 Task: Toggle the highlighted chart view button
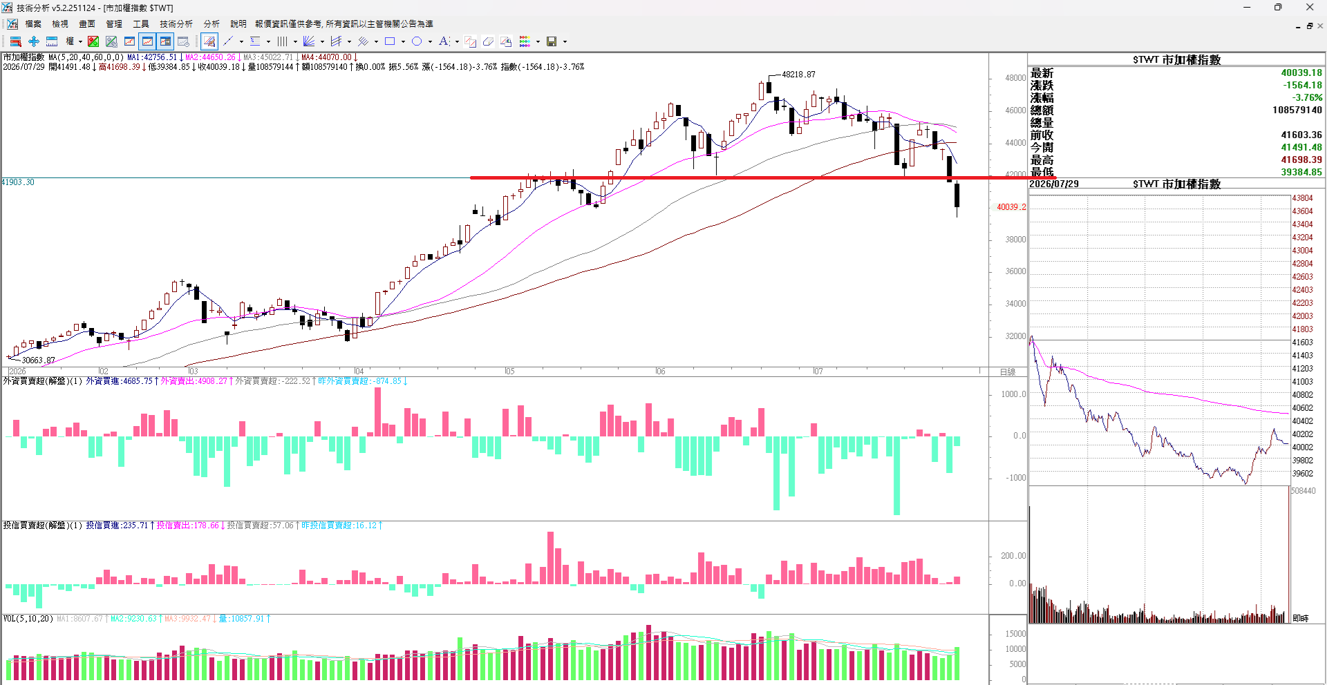tap(147, 41)
